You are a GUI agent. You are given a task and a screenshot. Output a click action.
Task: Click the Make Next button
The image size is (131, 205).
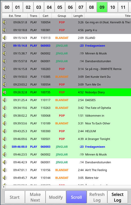click(x=35, y=197)
